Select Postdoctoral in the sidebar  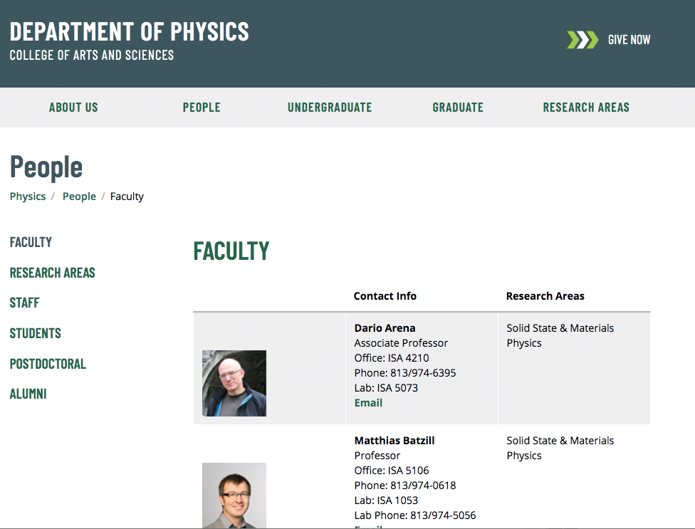pos(48,364)
